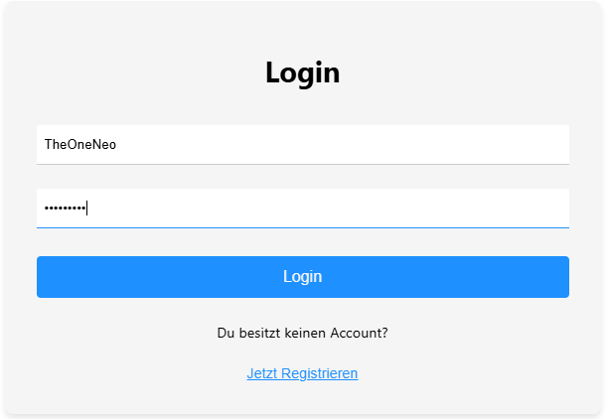Select the password field with masked dots
This screenshot has width=608, height=419.
(303, 209)
